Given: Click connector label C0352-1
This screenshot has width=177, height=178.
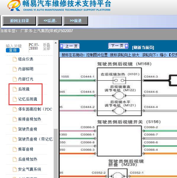Looking at the screenshot, I should [x=137, y=173].
